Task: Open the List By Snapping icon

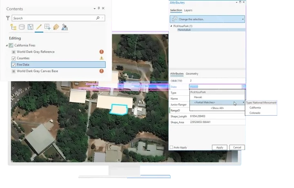Action: click(47, 27)
